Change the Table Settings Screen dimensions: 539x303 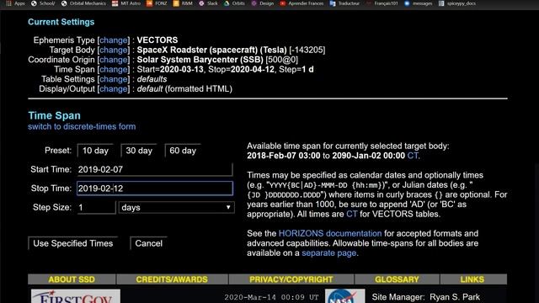click(114, 79)
